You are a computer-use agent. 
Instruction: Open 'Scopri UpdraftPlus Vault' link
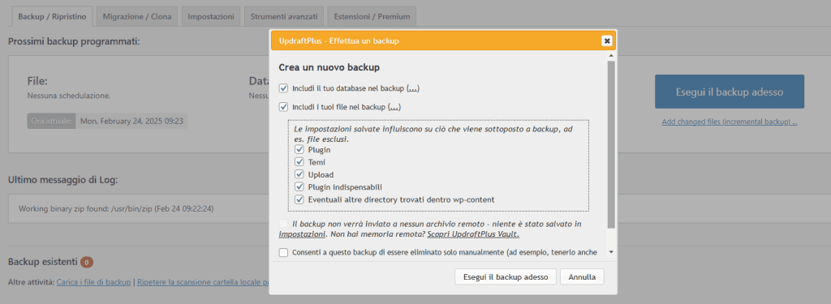(x=473, y=234)
